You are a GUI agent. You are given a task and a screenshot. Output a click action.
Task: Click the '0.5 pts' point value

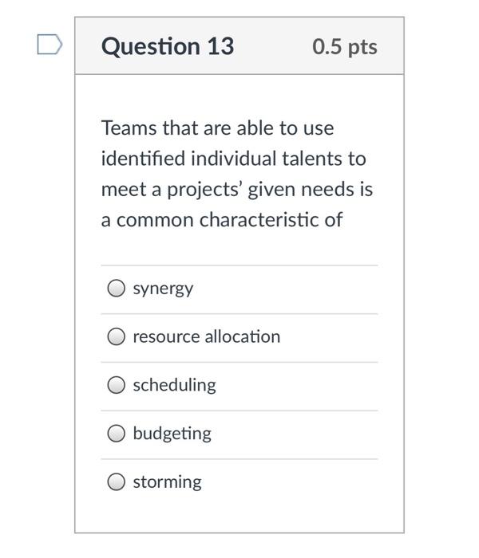pyautogui.click(x=345, y=46)
